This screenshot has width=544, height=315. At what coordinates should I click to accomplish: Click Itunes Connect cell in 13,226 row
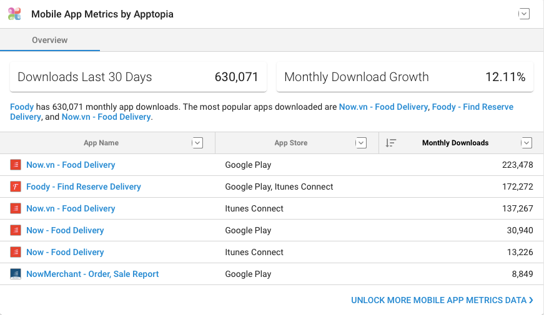[x=254, y=252]
